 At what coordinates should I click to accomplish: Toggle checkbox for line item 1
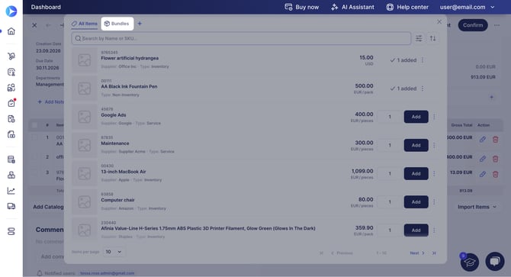(x=34, y=137)
